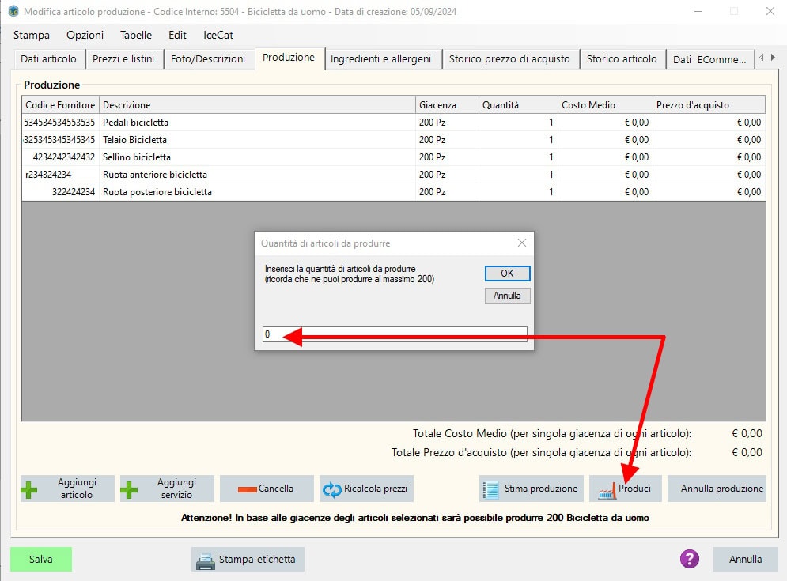Image resolution: width=787 pixels, height=581 pixels.
Task: Open the Dati EComme... tab
Action: pos(709,60)
